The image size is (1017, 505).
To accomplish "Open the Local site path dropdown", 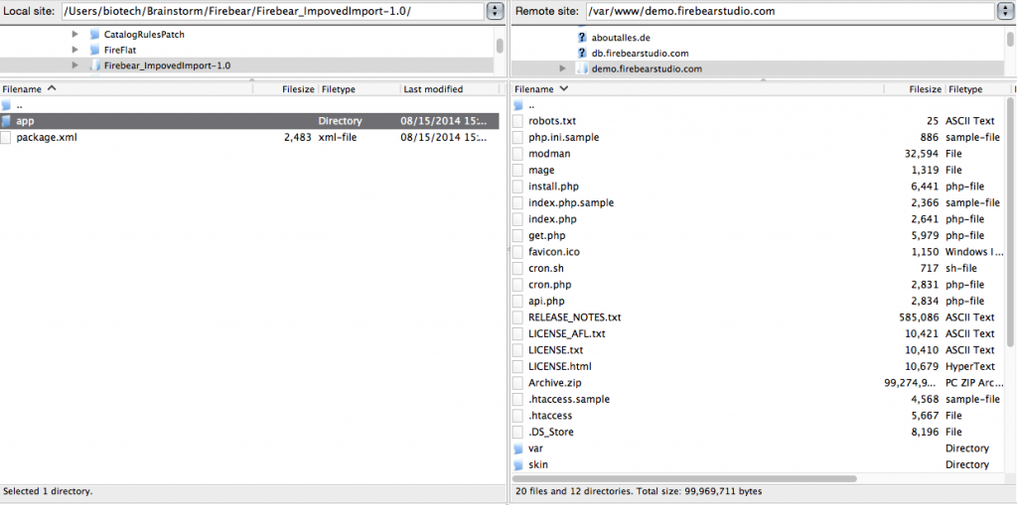I will pos(495,11).
